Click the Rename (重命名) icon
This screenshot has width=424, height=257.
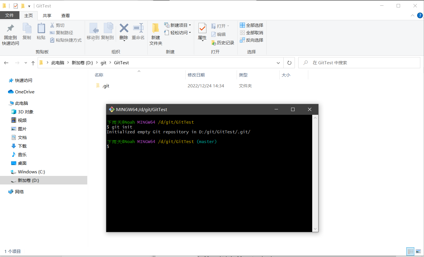click(x=138, y=32)
